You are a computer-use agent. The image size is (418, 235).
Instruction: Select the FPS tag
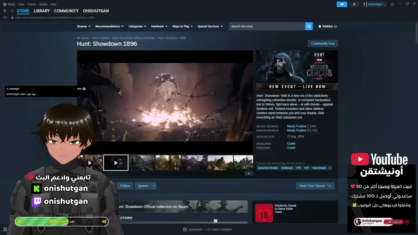coord(298,168)
